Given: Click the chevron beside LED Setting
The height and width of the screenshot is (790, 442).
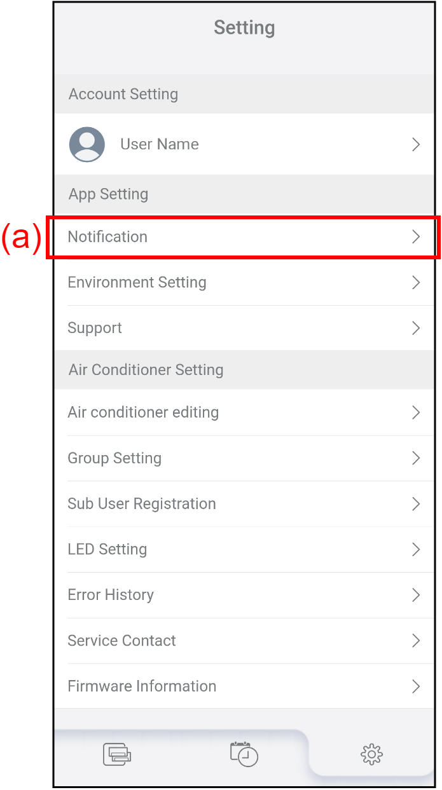Looking at the screenshot, I should click(x=416, y=550).
